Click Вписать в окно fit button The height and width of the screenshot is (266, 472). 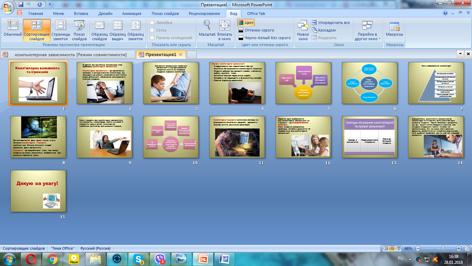pos(225,30)
